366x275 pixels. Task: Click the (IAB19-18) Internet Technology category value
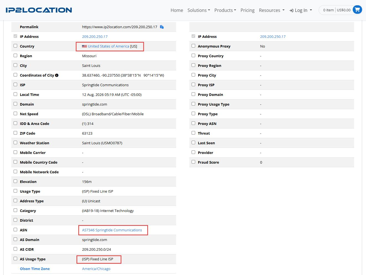108,211
